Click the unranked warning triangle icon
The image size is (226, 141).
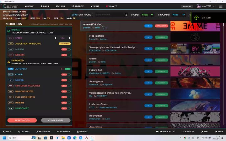(9, 62)
